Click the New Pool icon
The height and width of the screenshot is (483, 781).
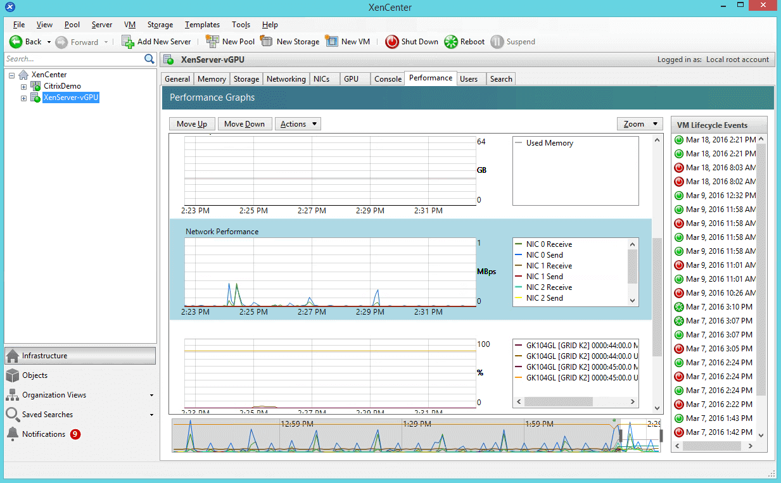pos(212,41)
